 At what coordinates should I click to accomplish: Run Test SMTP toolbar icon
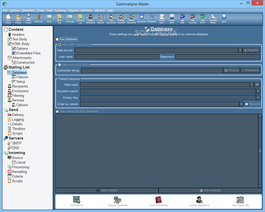tap(203, 19)
